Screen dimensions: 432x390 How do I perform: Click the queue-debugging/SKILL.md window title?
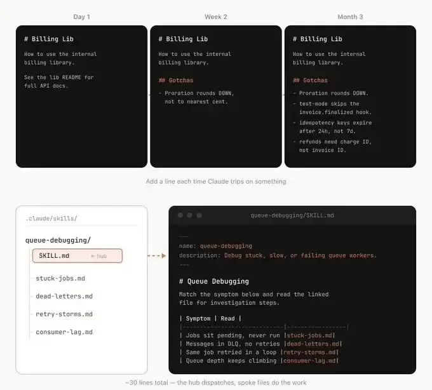[x=292, y=215]
